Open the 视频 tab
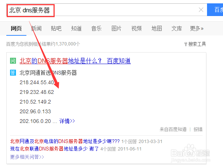223x168 pixels. pyautogui.click(x=136, y=29)
